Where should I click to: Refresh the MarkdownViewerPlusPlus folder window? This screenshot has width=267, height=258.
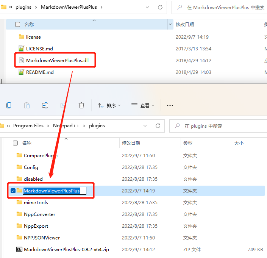(160, 7)
